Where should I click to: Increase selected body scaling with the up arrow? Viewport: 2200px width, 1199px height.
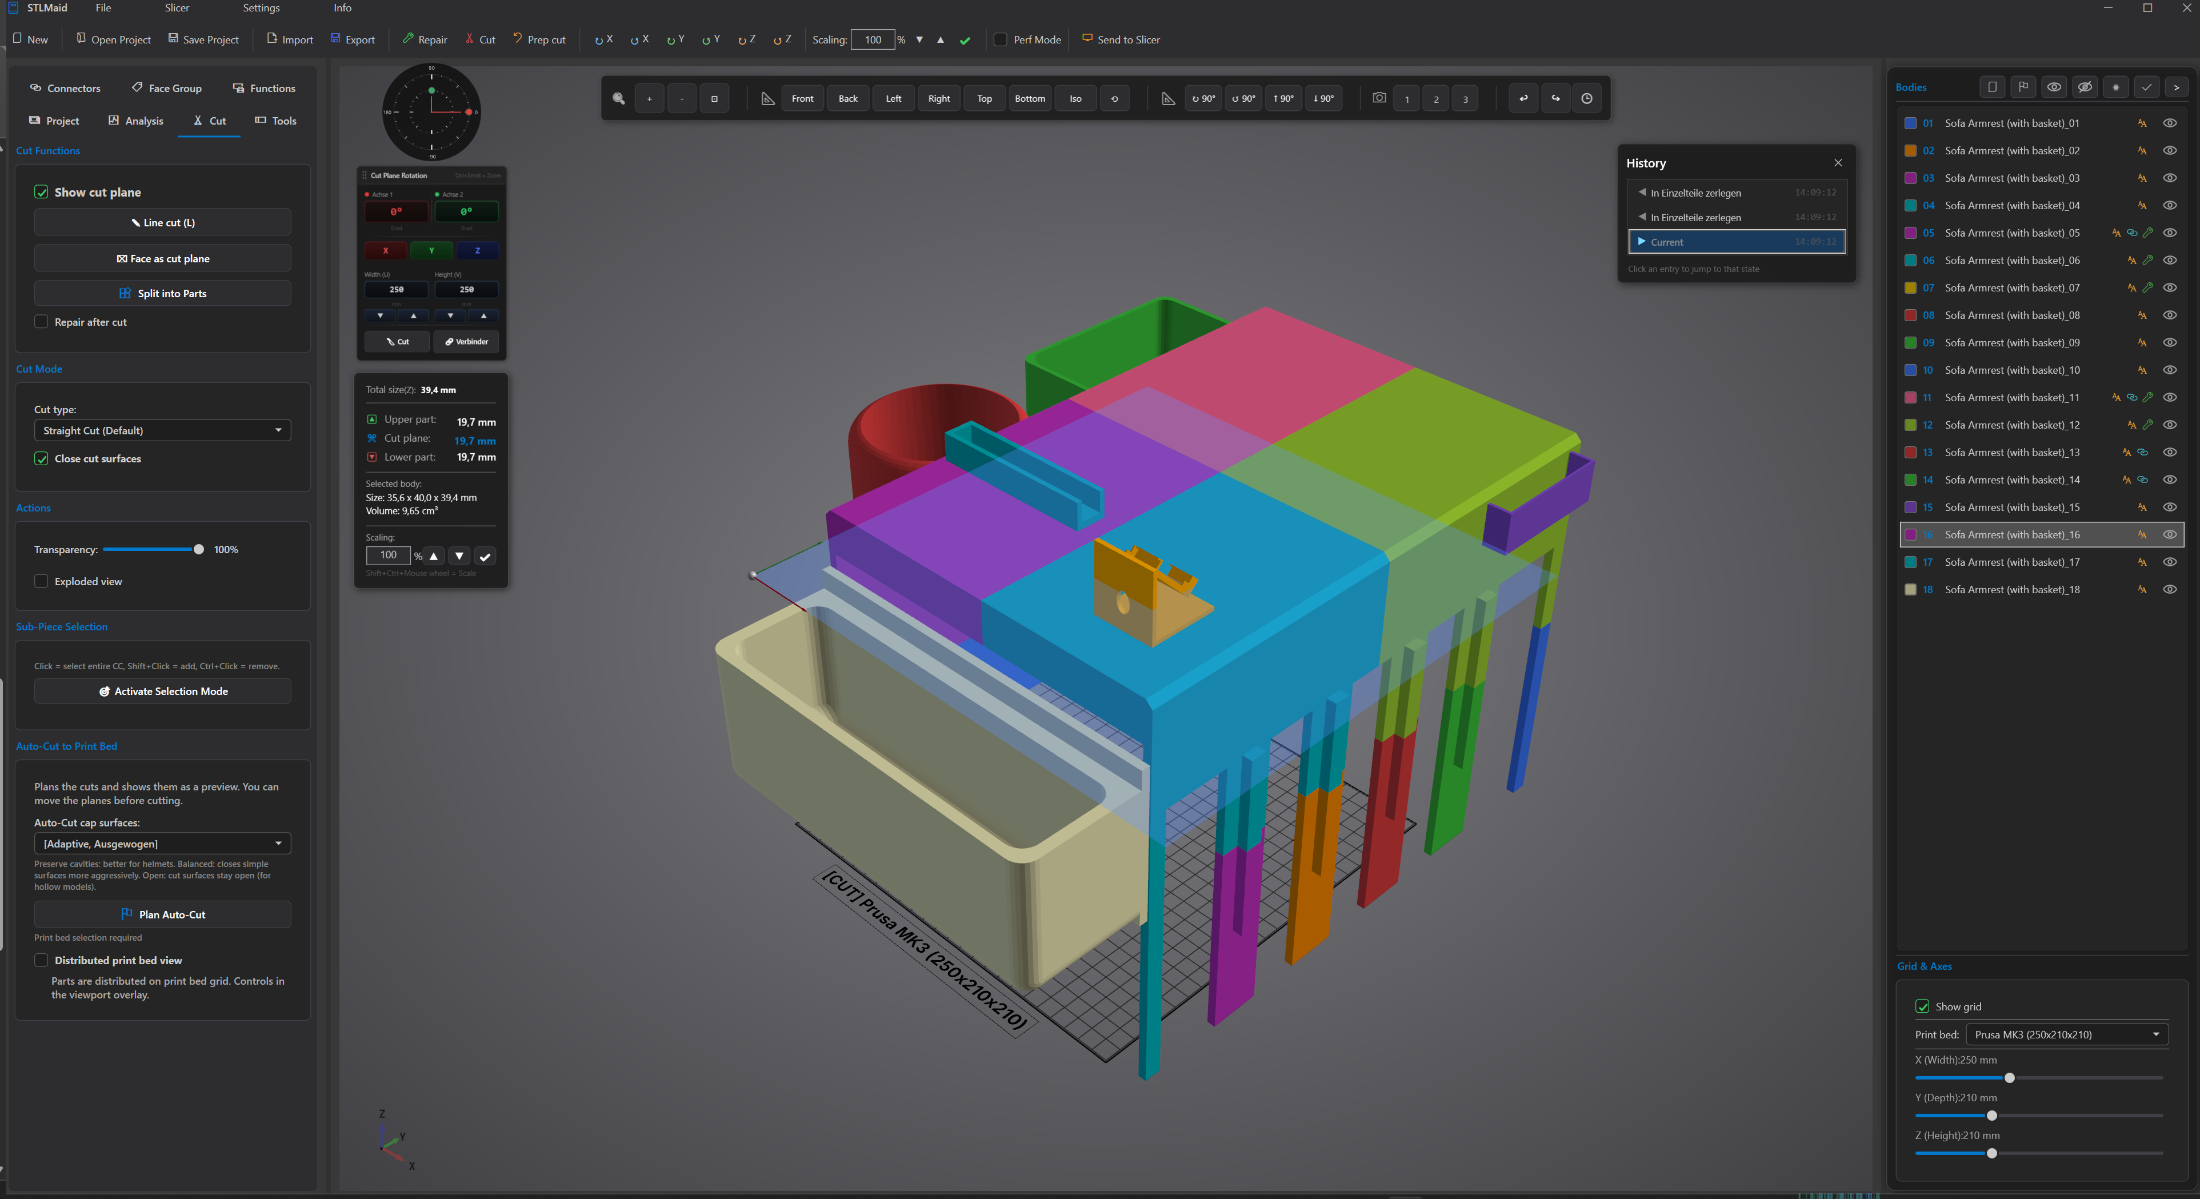tap(434, 556)
